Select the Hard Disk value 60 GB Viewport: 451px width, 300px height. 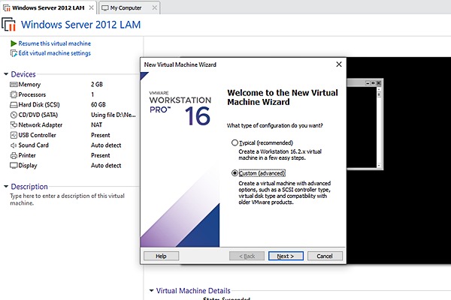pos(98,105)
